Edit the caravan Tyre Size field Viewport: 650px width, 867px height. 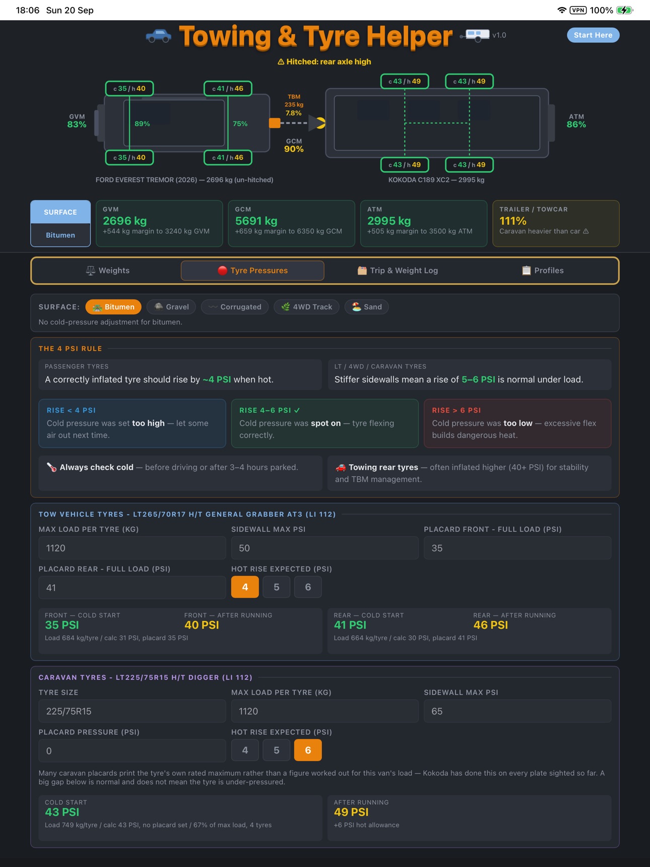[132, 711]
